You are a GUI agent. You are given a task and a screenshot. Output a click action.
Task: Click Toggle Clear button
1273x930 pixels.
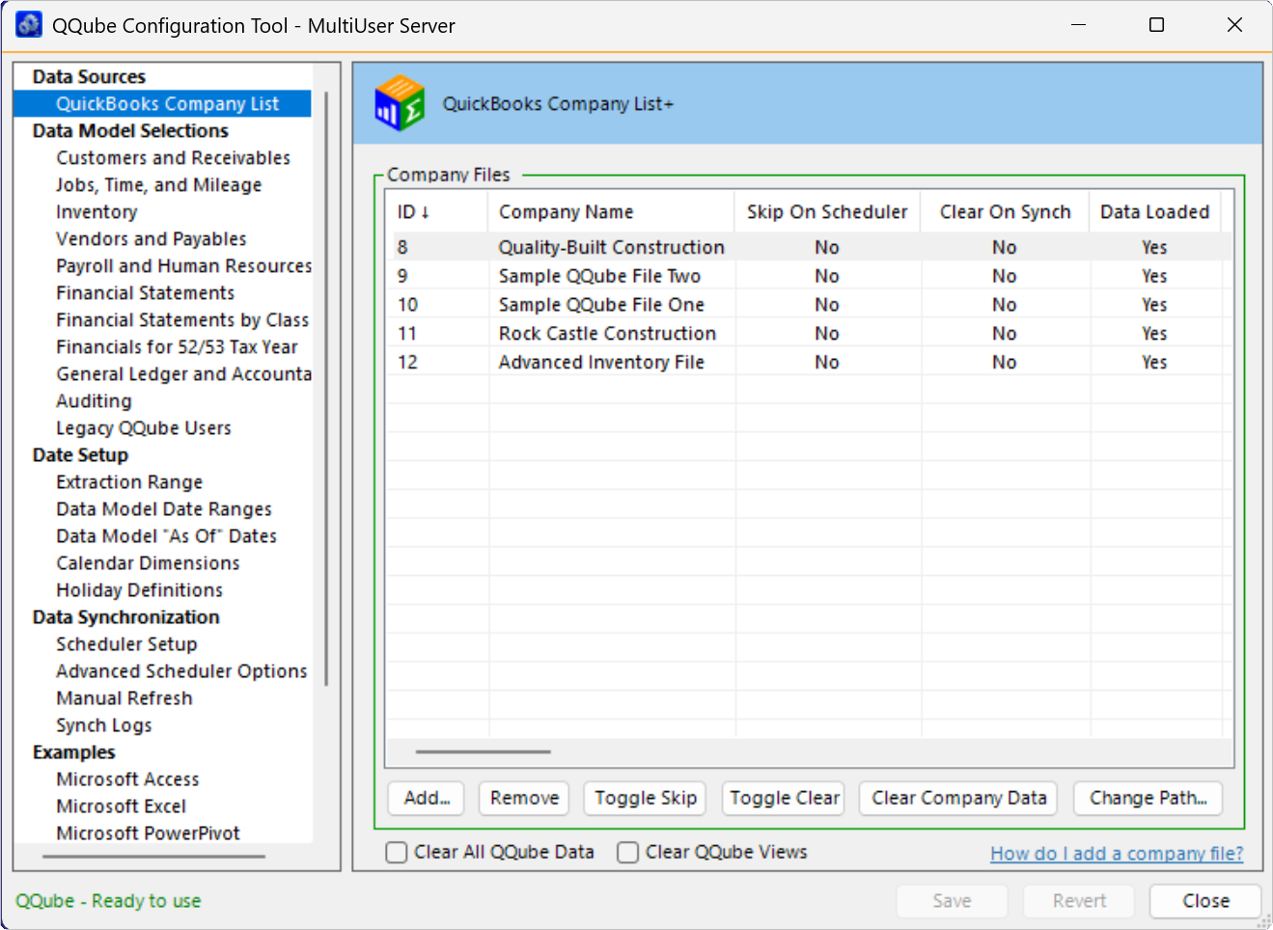tap(783, 798)
